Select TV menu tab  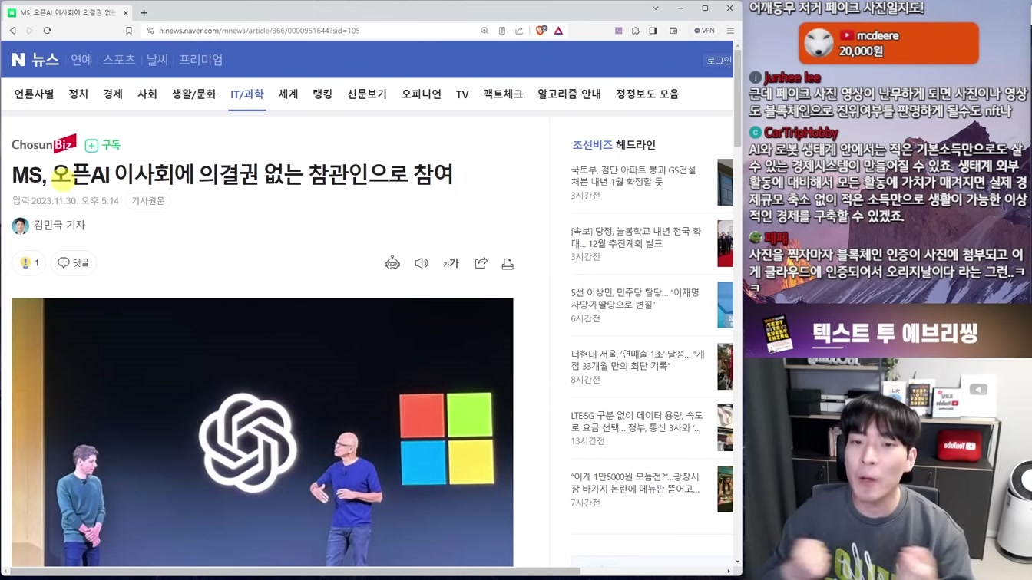[462, 94]
